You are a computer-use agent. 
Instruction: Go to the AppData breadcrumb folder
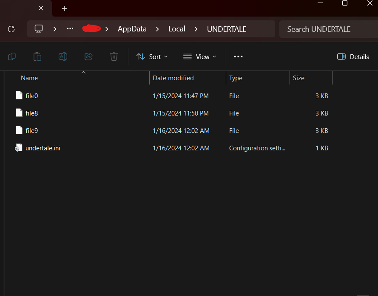click(x=132, y=29)
